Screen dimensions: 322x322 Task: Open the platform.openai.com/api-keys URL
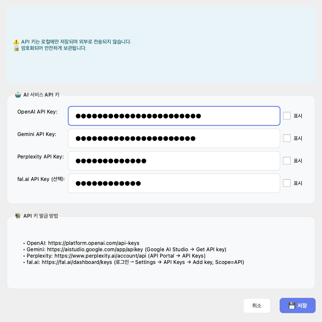click(x=94, y=243)
